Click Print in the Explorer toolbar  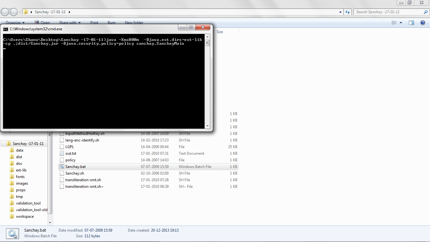tap(94, 23)
